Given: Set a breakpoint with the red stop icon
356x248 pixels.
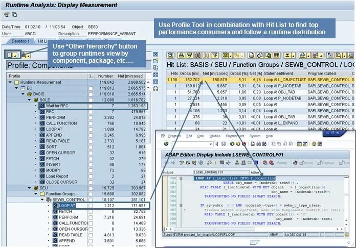Looking at the screenshot, I should click(x=265, y=163).
